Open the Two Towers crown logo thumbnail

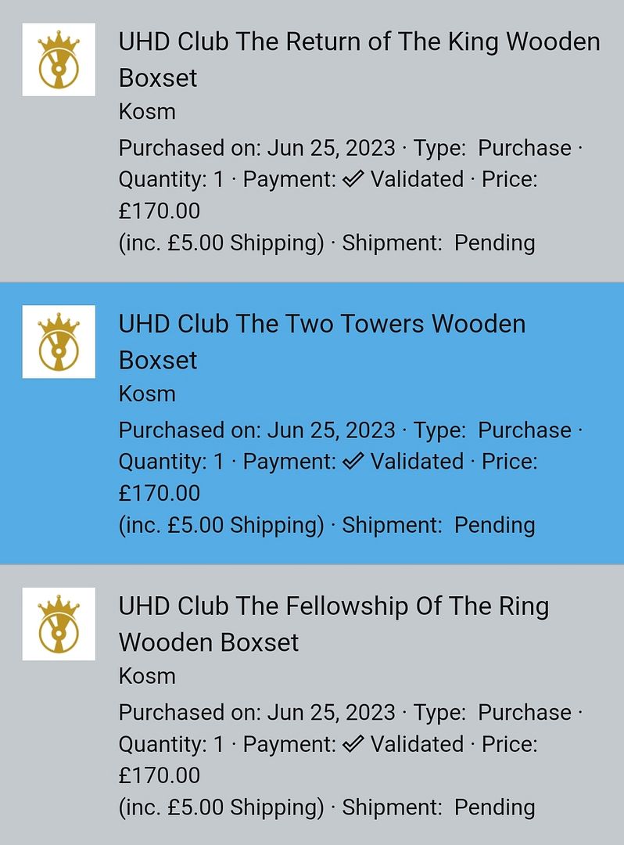click(59, 342)
